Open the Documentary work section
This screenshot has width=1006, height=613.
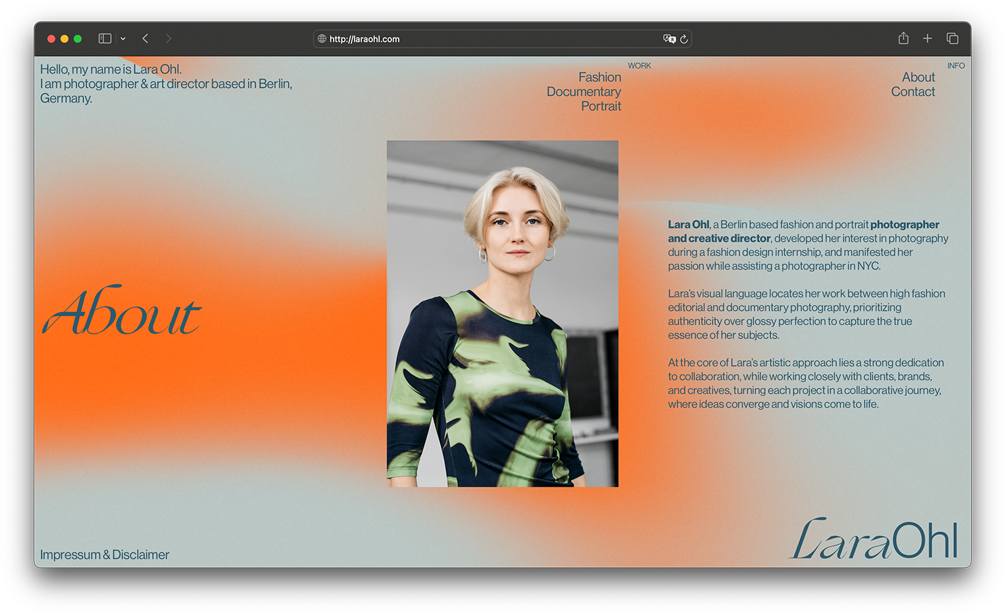pos(584,91)
